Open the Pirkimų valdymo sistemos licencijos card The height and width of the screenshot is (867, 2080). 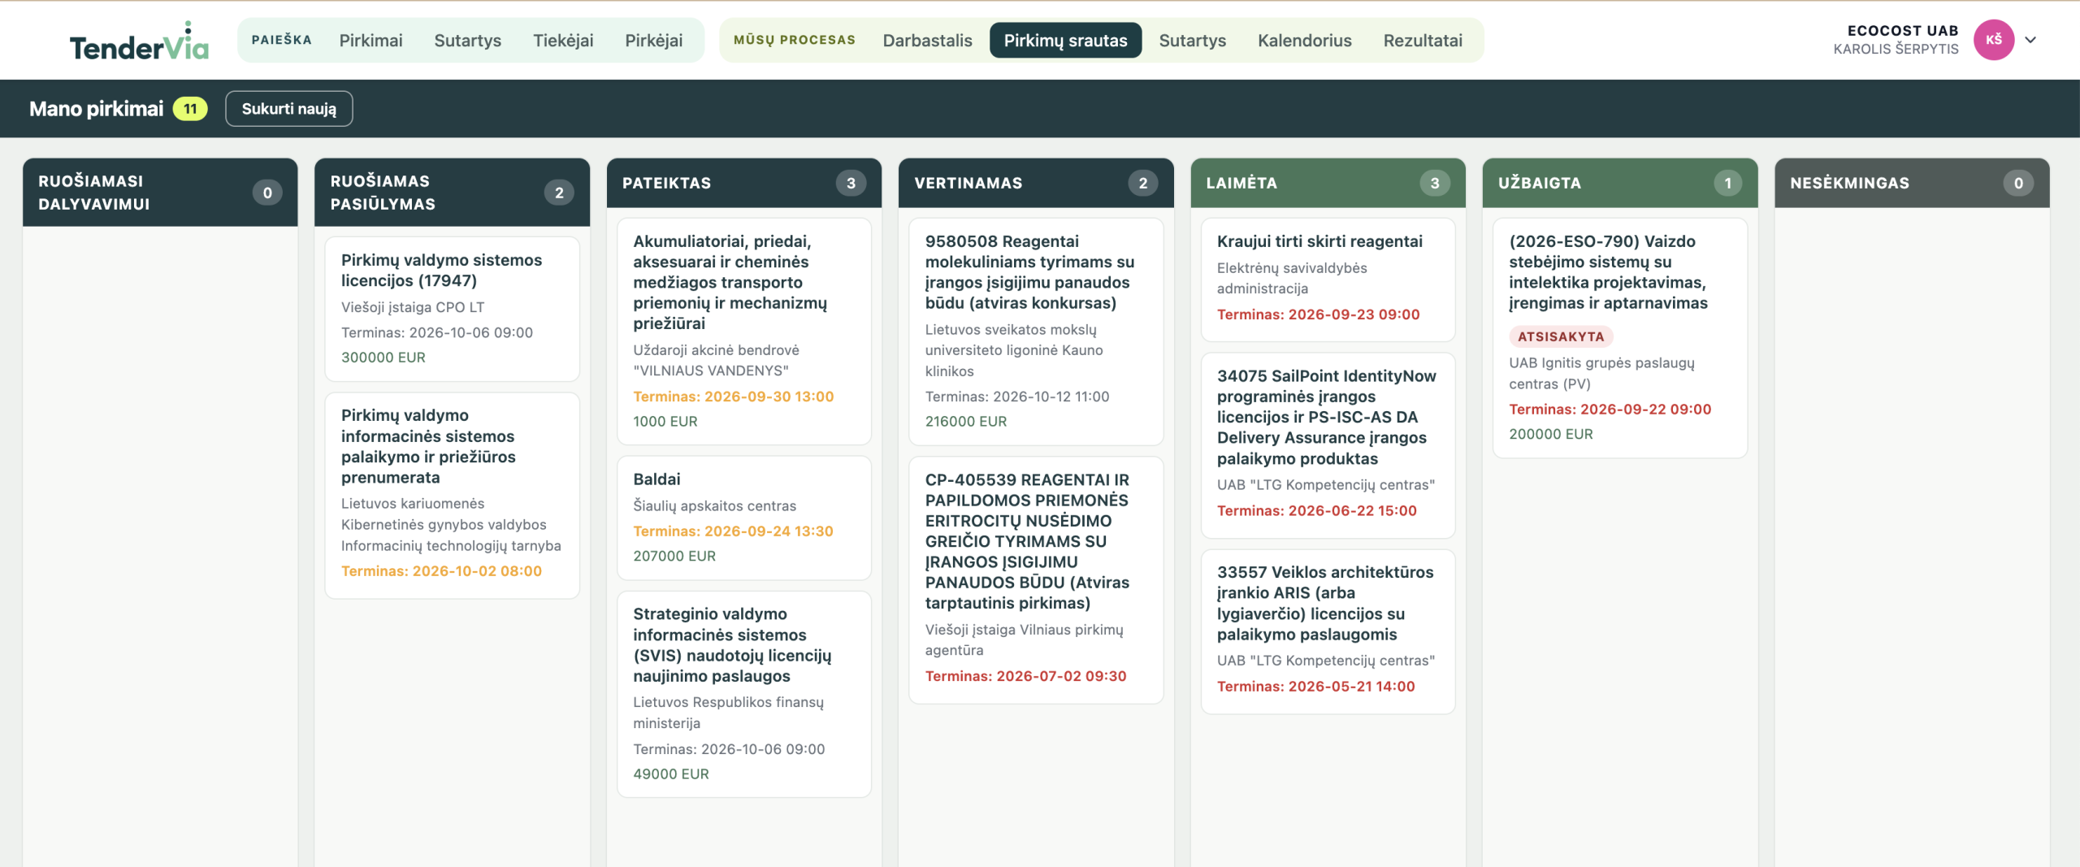(452, 309)
